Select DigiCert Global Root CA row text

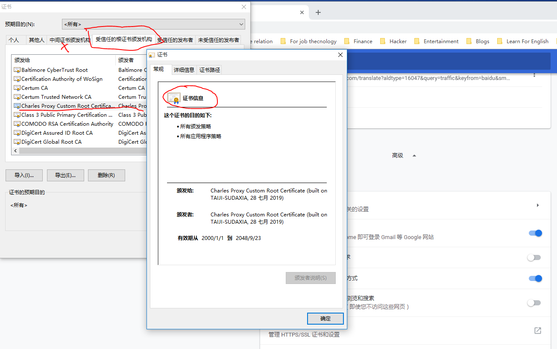coord(51,142)
